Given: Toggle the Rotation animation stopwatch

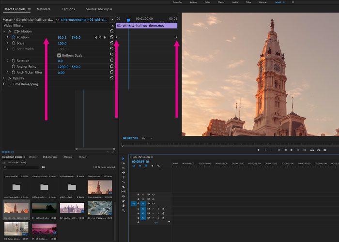Looking at the screenshot, I should click(14, 60).
